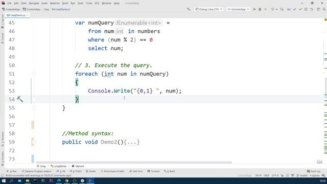Image resolution: width=327 pixels, height=184 pixels.
Task: Open the Tools menu
Action: (89, 3)
